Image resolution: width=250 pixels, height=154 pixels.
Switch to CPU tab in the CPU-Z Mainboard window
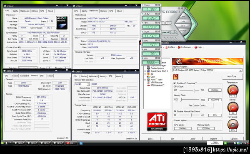tap(76, 11)
